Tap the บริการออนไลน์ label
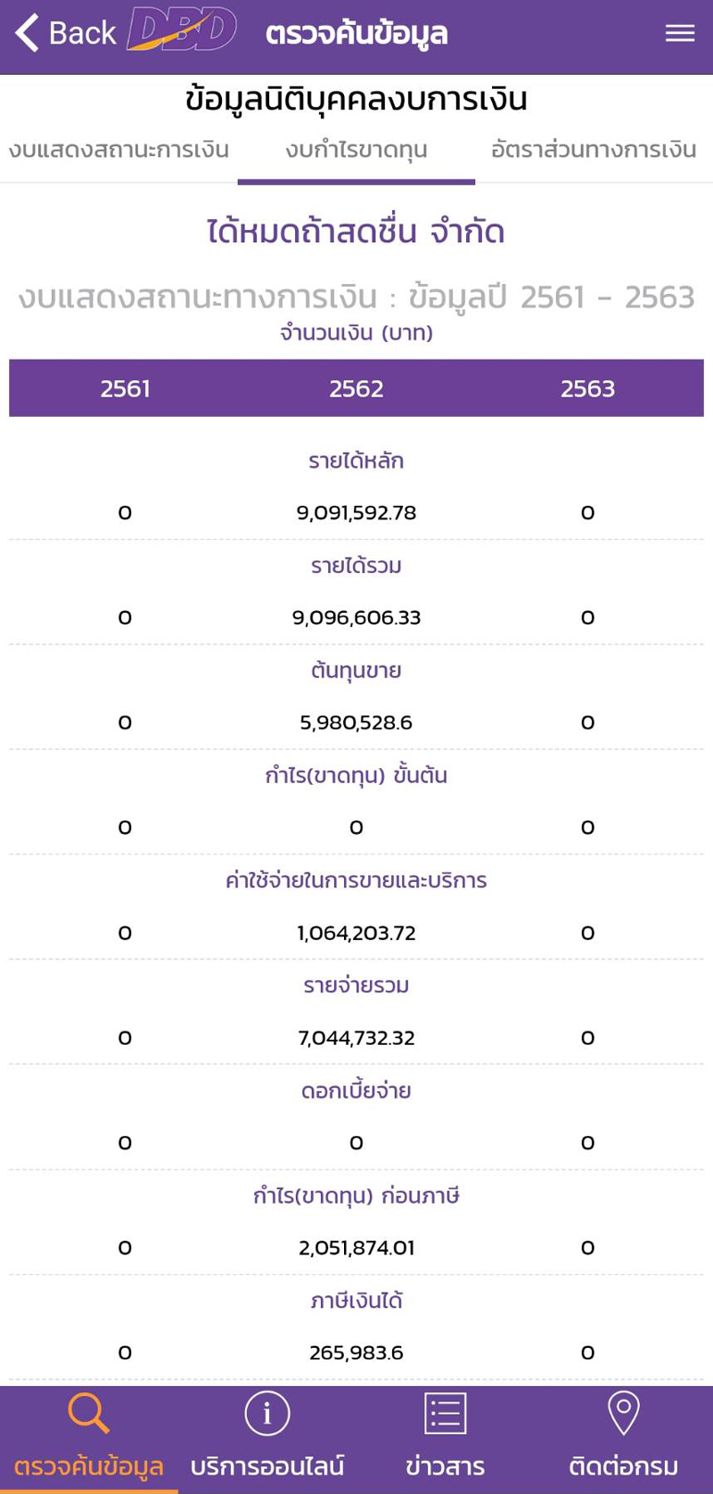This screenshot has height=1494, width=713. 266,1465
